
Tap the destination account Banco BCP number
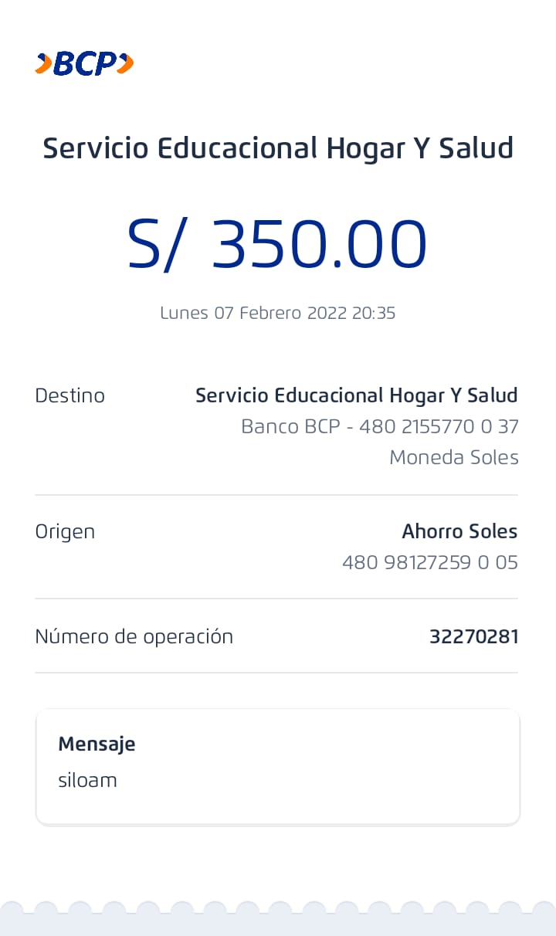379,426
